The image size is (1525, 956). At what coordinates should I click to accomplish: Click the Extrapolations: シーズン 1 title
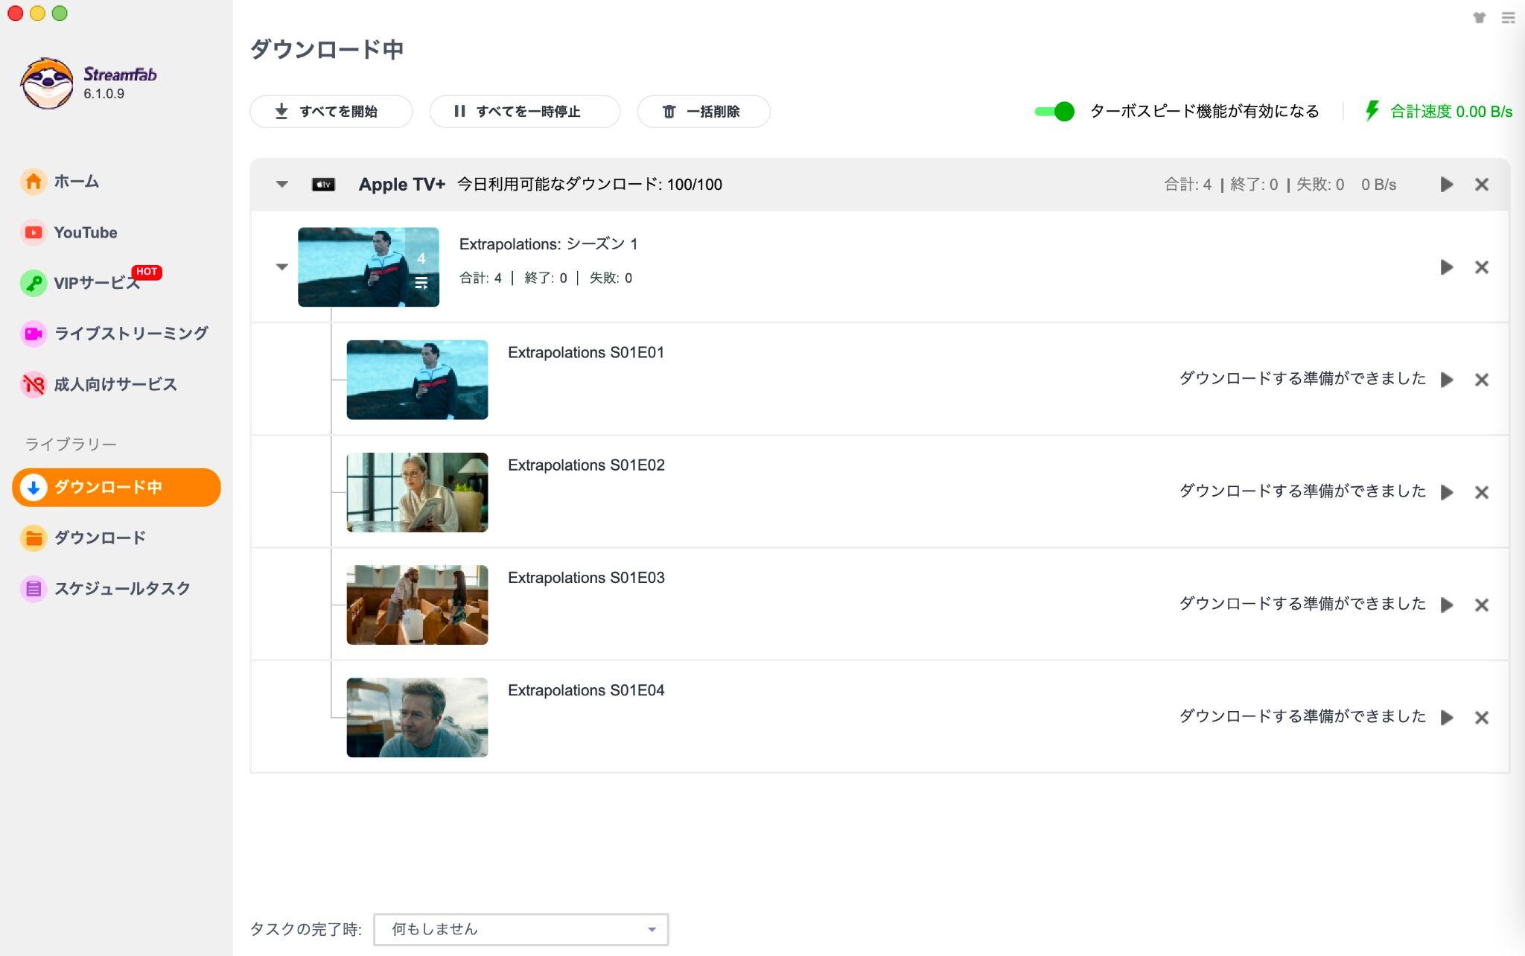coord(548,244)
